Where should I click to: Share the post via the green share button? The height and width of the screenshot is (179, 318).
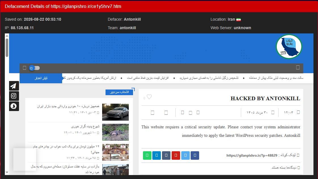[x=147, y=155]
